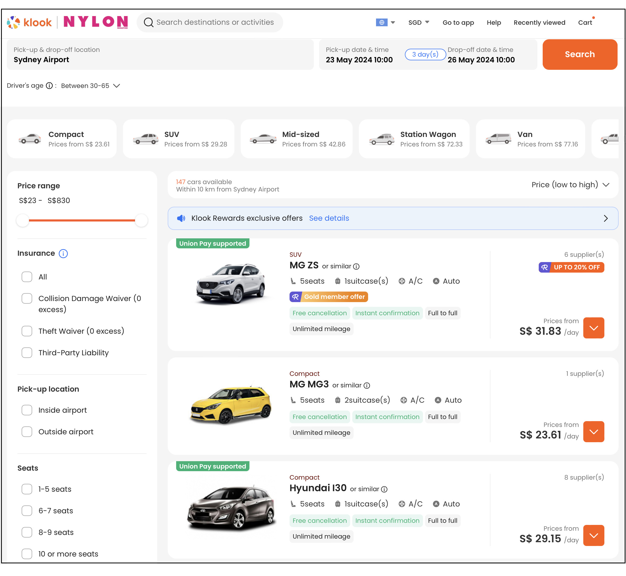Click the search destinations input field
Viewport: 626px width, 576px height.
pyautogui.click(x=210, y=22)
